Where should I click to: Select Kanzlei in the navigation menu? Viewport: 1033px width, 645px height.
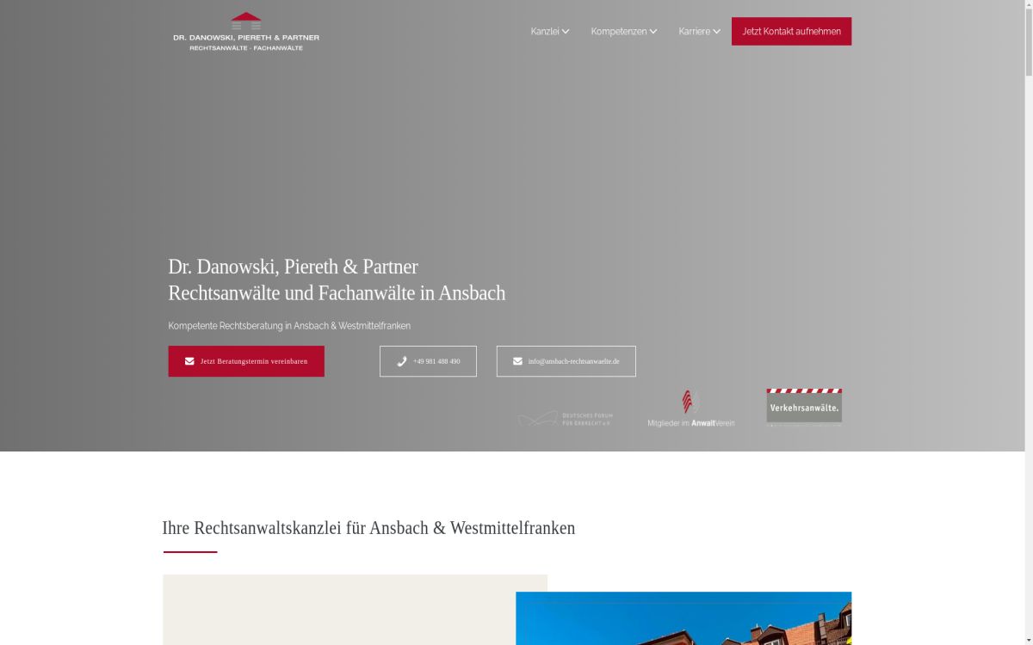point(545,31)
